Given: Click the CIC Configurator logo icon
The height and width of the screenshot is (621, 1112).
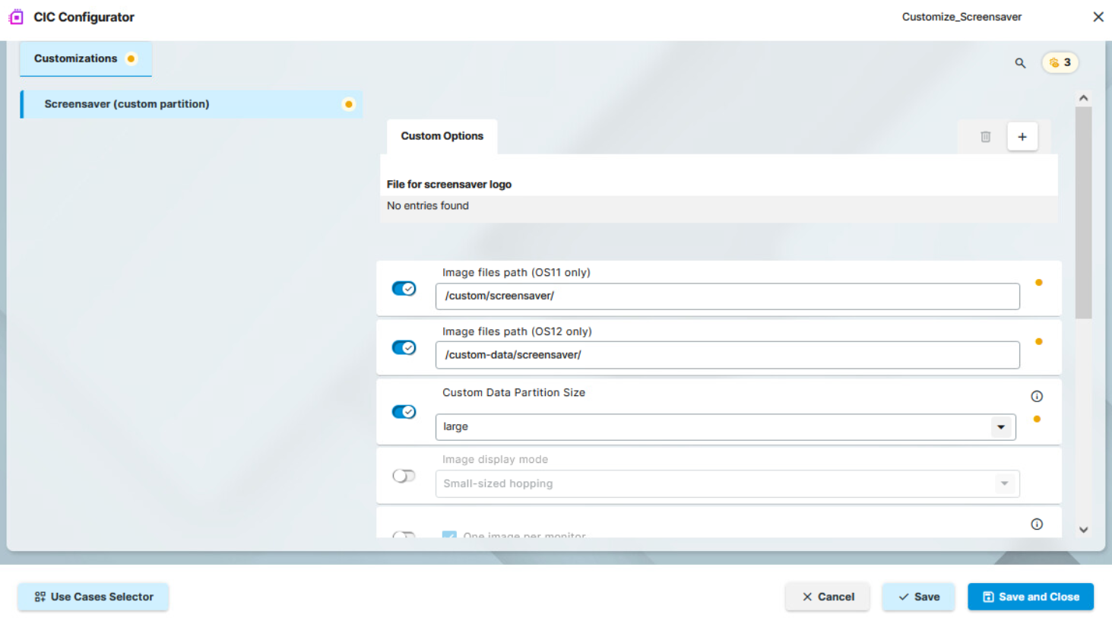Looking at the screenshot, I should (16, 17).
